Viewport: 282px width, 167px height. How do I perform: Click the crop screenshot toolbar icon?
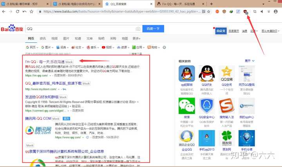(x=255, y=11)
